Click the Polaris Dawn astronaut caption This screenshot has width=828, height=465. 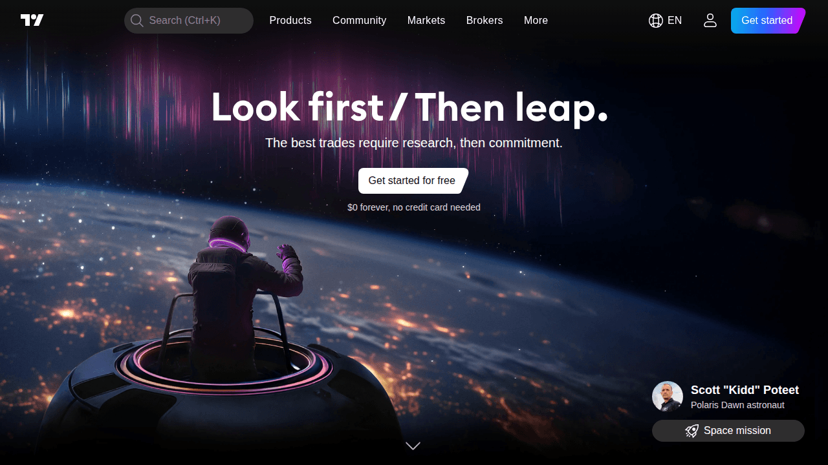[737, 405]
